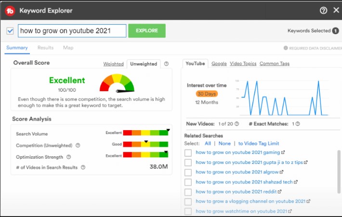Viewport: 342px width, 217px height.
Task: Open external link icon for 2021 gaming search
Action: coord(283,152)
